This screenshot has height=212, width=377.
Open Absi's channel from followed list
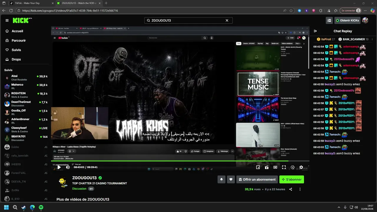click(26, 78)
